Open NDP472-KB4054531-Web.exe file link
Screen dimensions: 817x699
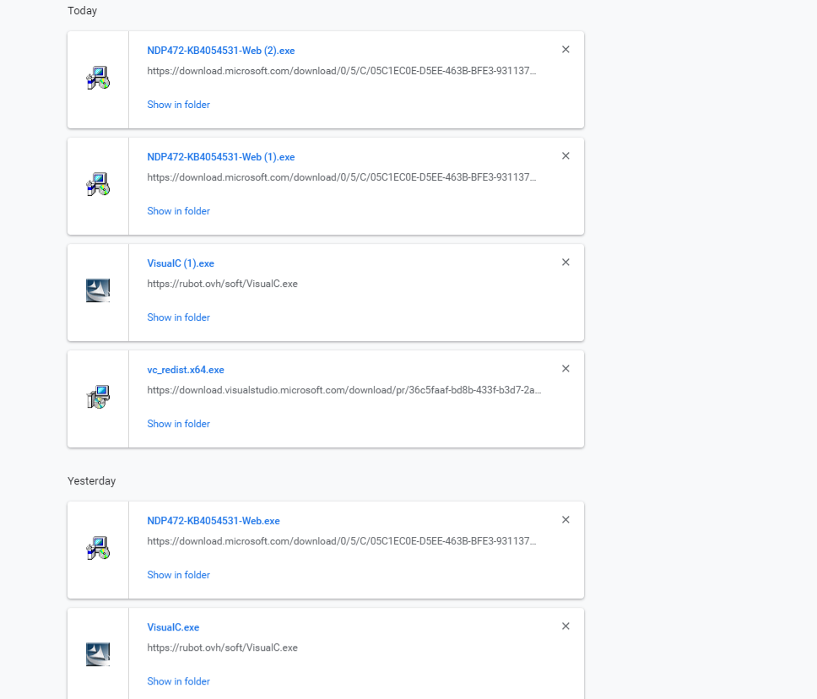(214, 521)
